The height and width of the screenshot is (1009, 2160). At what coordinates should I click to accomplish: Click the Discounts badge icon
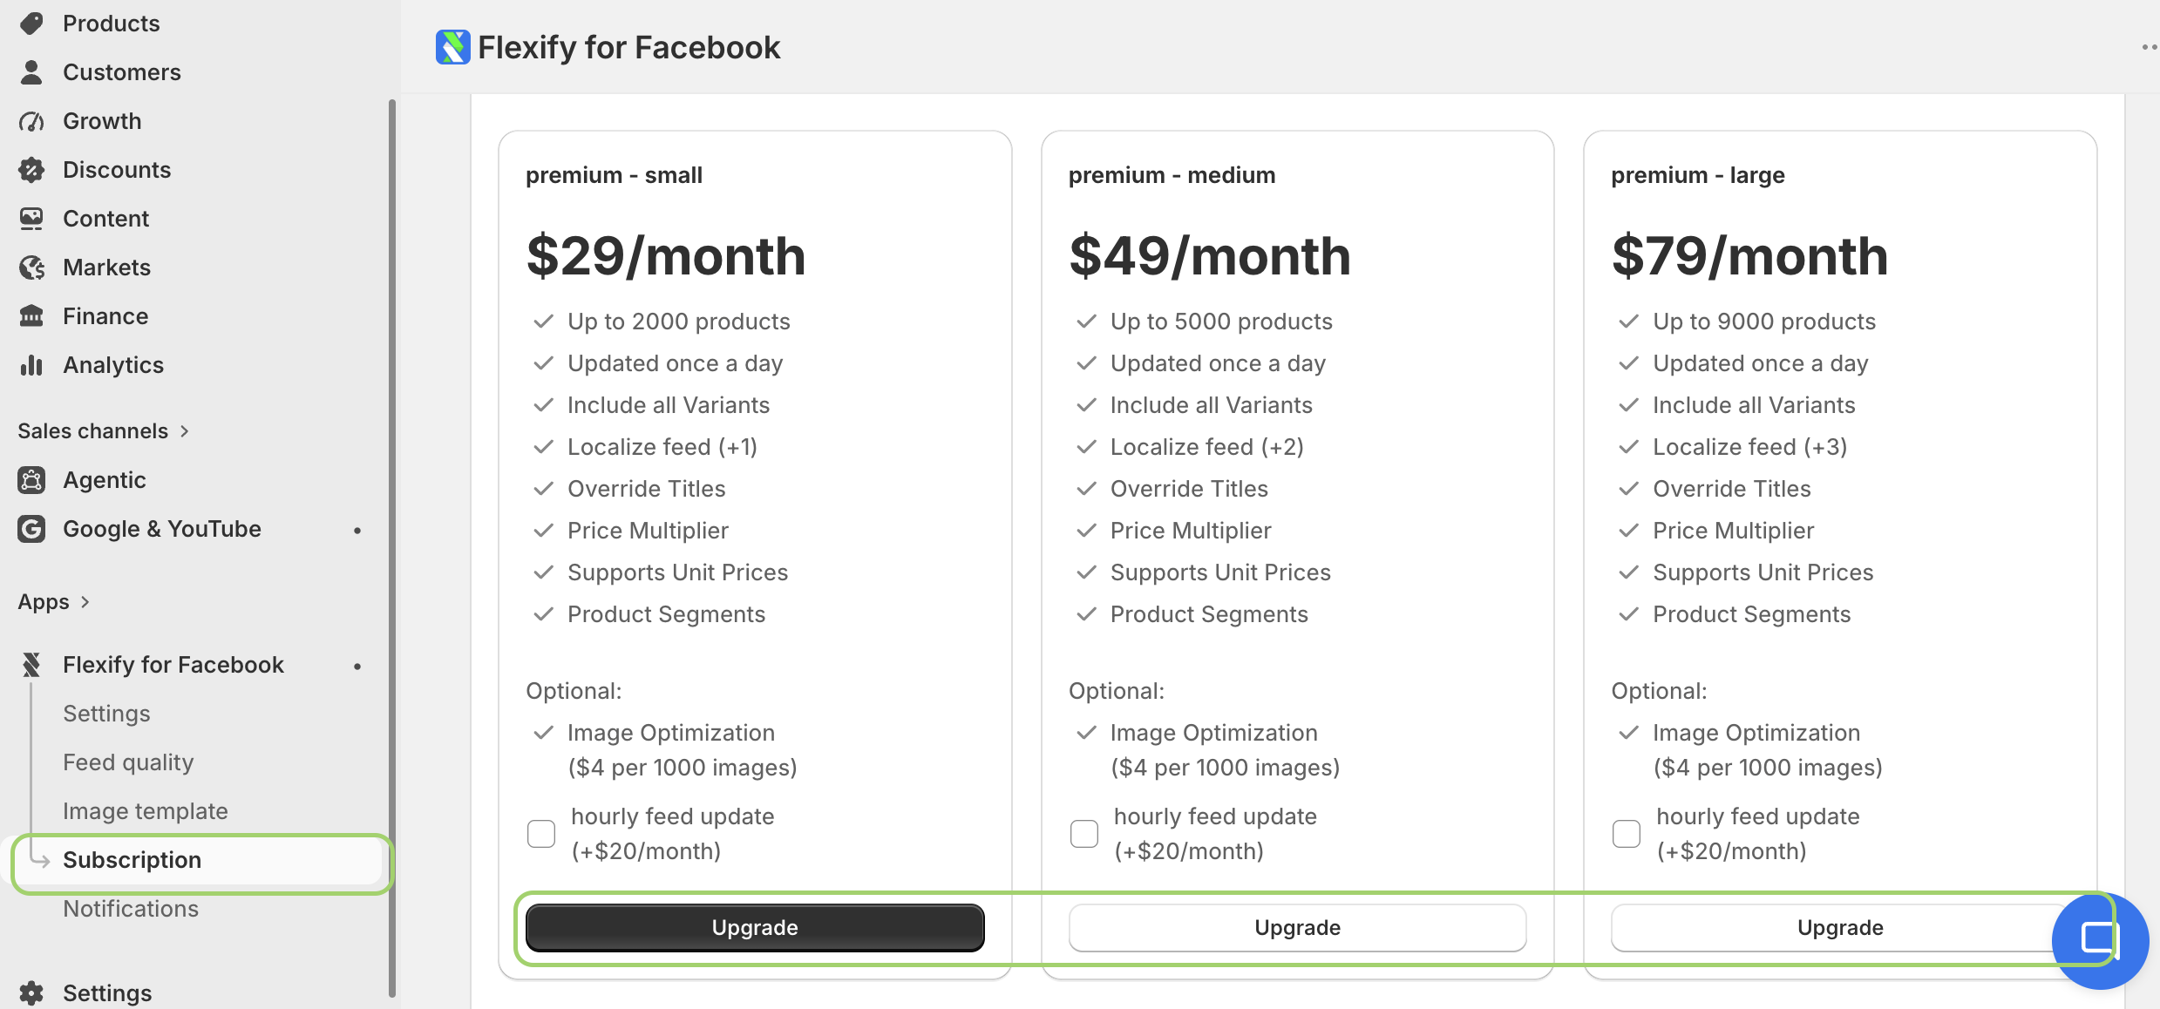(31, 170)
